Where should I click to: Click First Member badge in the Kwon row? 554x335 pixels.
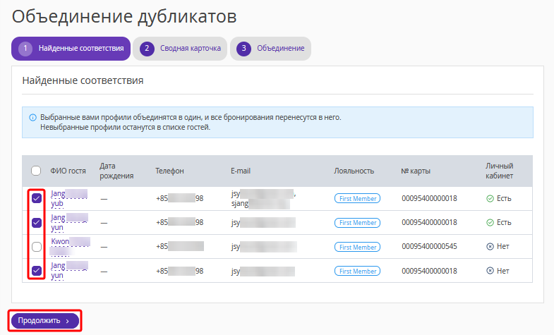[x=356, y=247]
